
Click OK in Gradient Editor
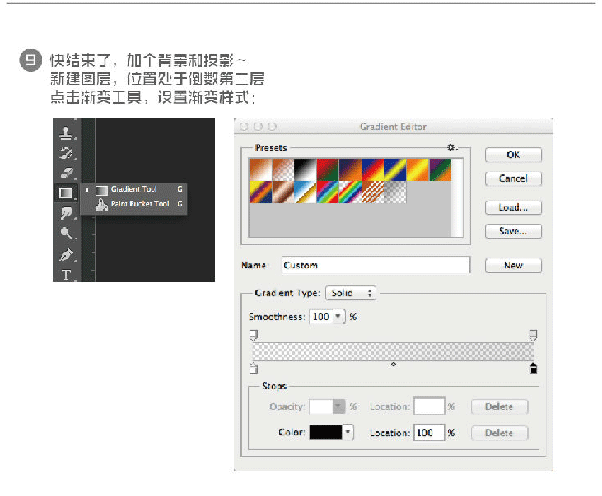point(513,155)
